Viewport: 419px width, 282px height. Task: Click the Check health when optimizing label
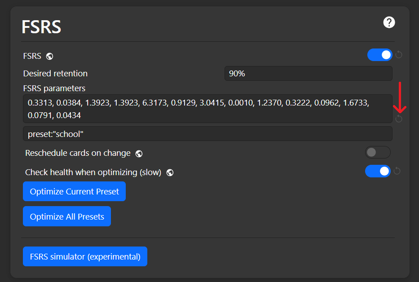[93, 172]
